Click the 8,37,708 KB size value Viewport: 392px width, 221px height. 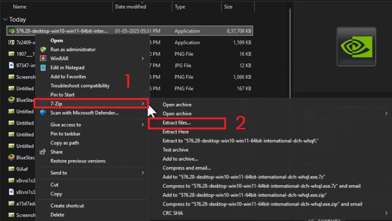[x=239, y=31]
